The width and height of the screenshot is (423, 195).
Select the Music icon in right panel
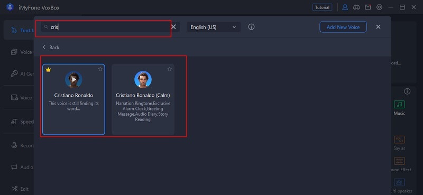point(399,105)
